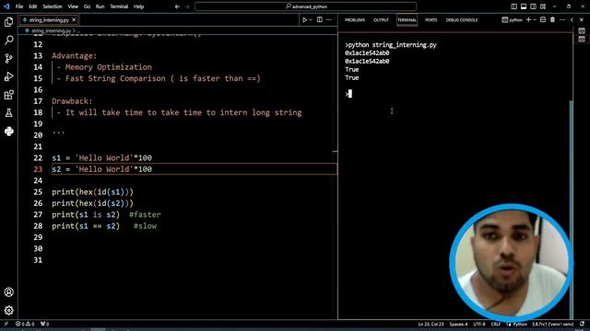The width and height of the screenshot is (590, 331).
Task: Open the Python extension view in activity bar
Action: coord(8,131)
